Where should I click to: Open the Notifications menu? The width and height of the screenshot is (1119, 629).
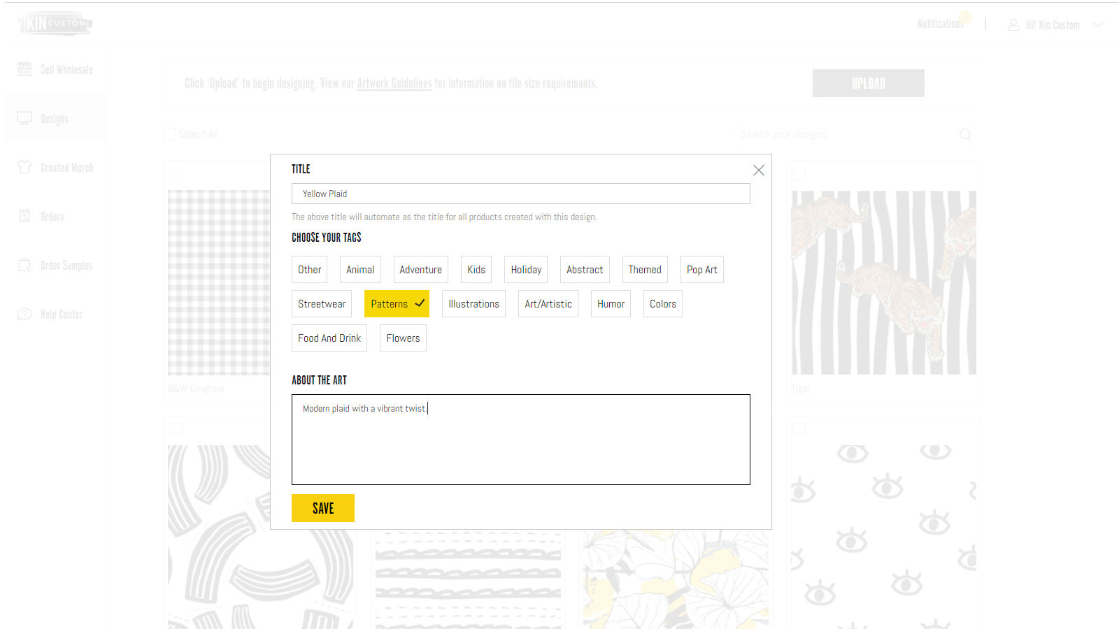pos(940,24)
